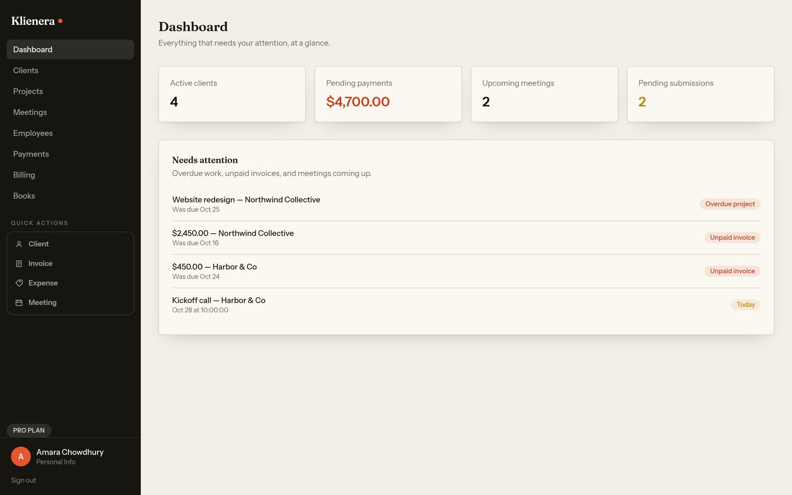Viewport: 792px width, 495px height.
Task: Click the Client quick action
Action: (x=70, y=244)
